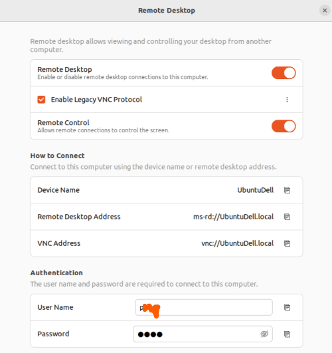Click the Remote Control row title

pos(64,123)
